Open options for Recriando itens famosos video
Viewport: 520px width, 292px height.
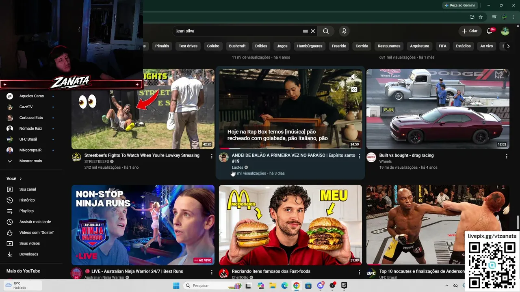click(x=359, y=272)
